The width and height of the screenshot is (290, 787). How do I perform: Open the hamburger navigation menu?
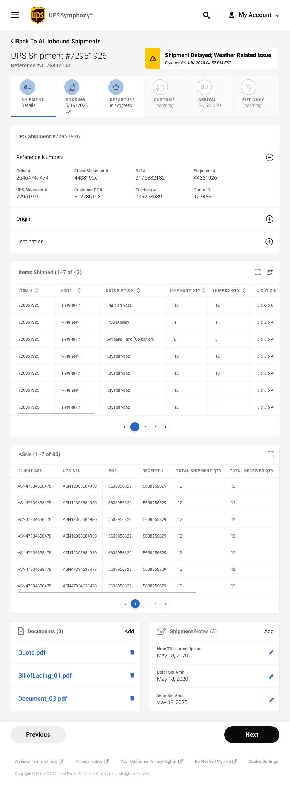[15, 15]
